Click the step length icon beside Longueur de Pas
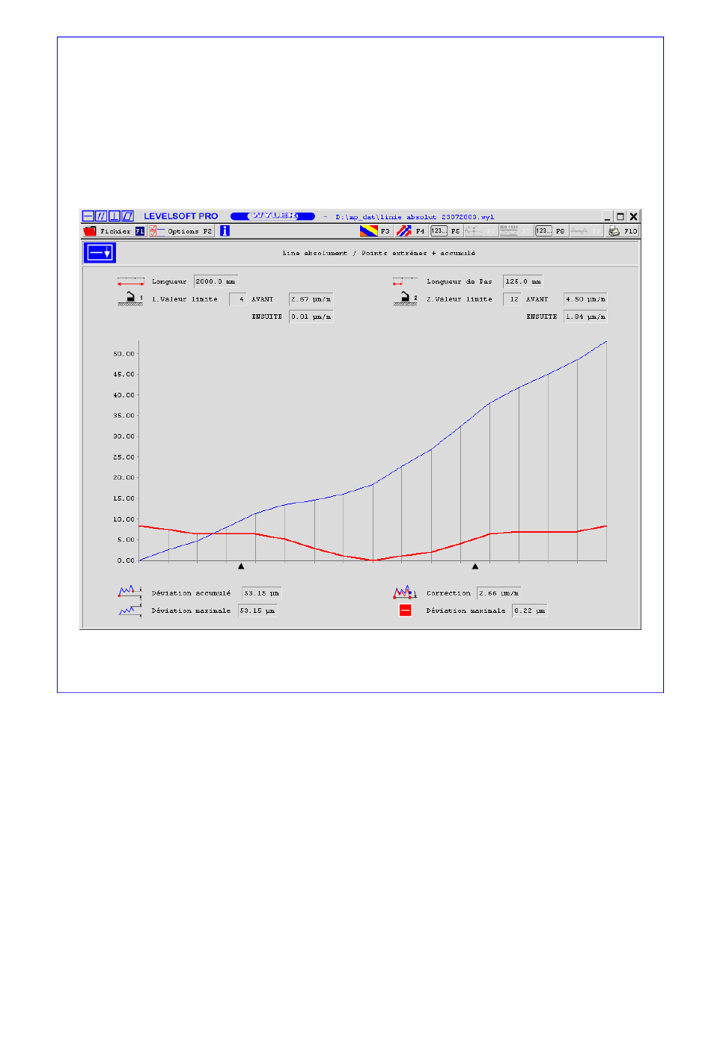The height and width of the screenshot is (1046, 711). pyautogui.click(x=405, y=282)
